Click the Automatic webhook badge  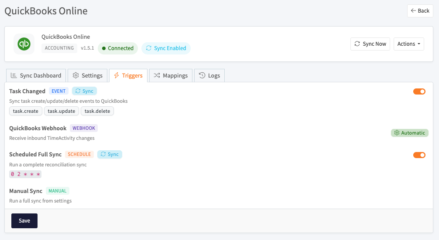[410, 133]
